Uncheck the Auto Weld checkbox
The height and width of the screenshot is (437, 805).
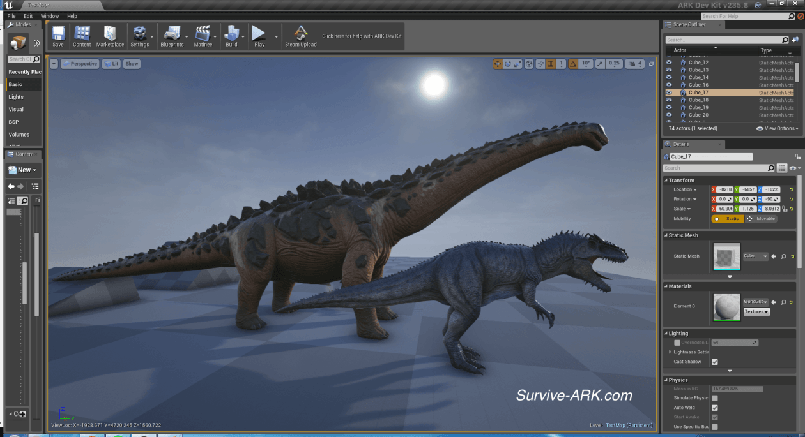(x=715, y=408)
